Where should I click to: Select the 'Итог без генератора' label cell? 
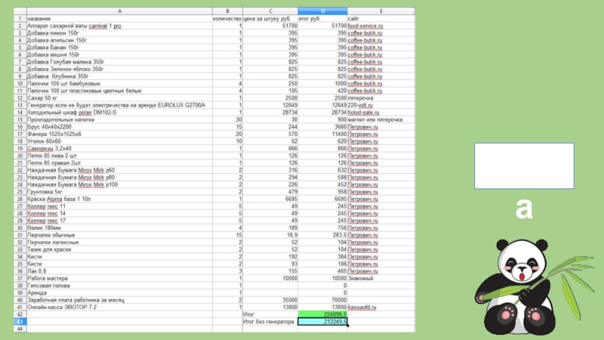pos(269,321)
